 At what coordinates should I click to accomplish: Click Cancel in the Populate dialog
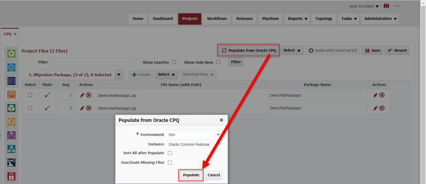point(214,175)
